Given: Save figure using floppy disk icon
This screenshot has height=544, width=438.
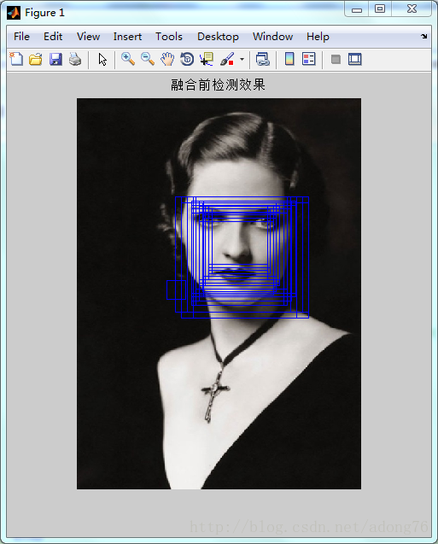Looking at the screenshot, I should click(55, 59).
